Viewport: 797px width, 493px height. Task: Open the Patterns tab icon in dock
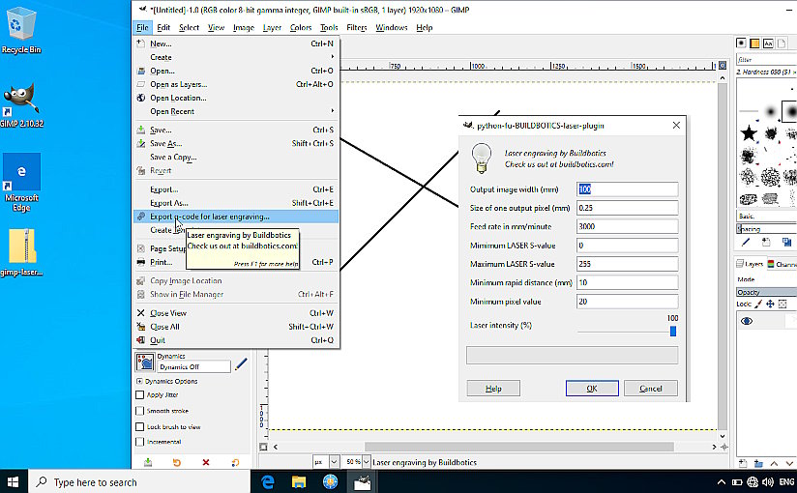[754, 43]
